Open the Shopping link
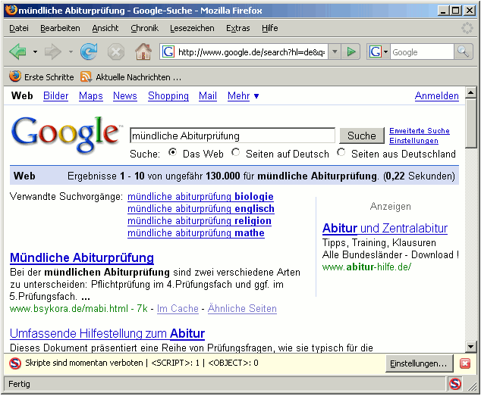The image size is (481, 396). point(168,96)
